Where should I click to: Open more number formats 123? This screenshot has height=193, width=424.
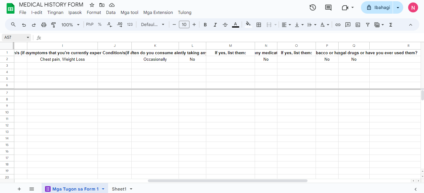click(x=130, y=24)
